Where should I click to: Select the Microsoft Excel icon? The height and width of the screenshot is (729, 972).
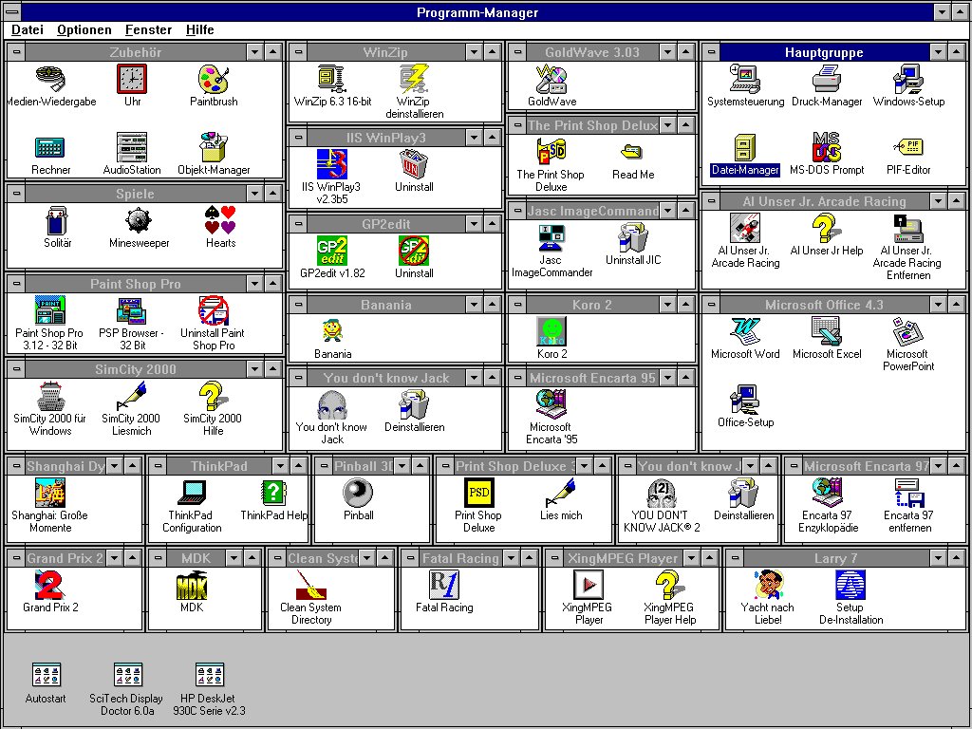pos(826,331)
